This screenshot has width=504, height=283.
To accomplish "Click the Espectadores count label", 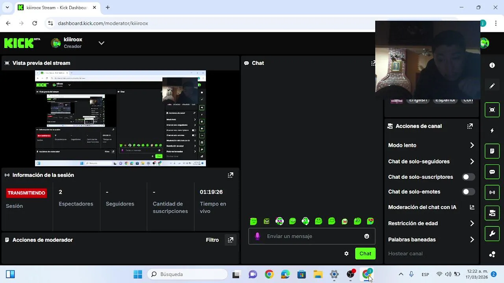I will [76, 204].
